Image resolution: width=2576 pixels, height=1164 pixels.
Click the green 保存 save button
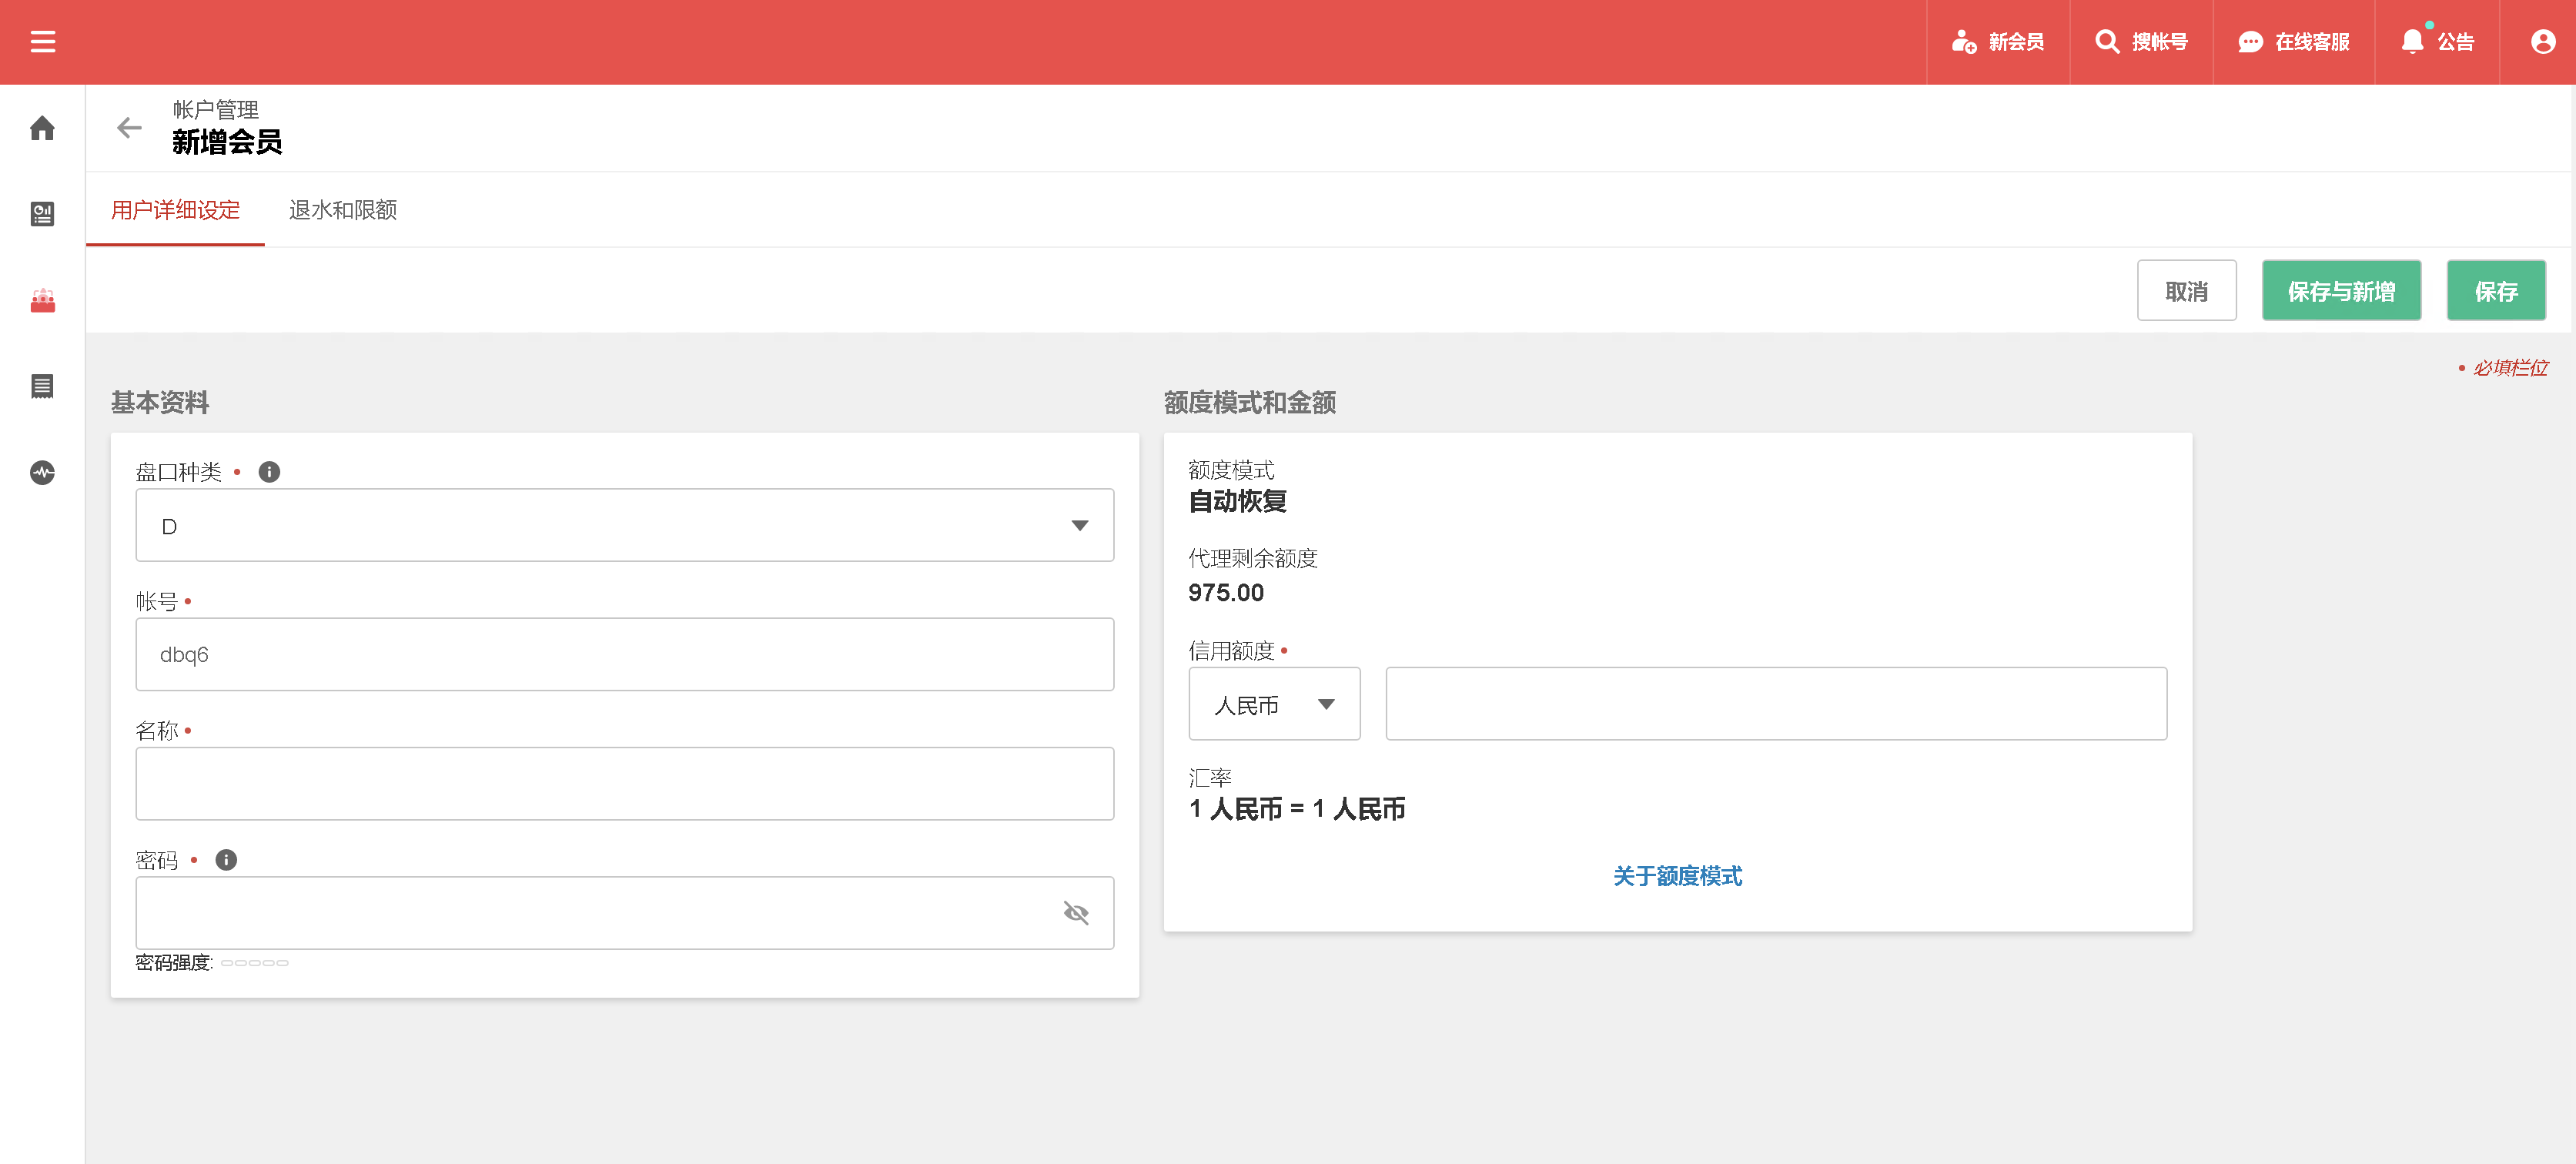(2496, 290)
